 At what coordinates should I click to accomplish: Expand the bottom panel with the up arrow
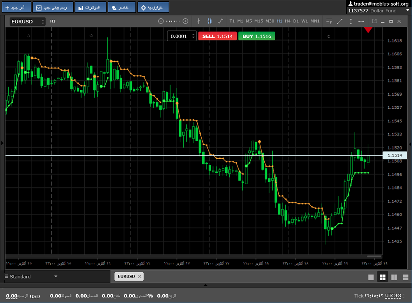206,285
